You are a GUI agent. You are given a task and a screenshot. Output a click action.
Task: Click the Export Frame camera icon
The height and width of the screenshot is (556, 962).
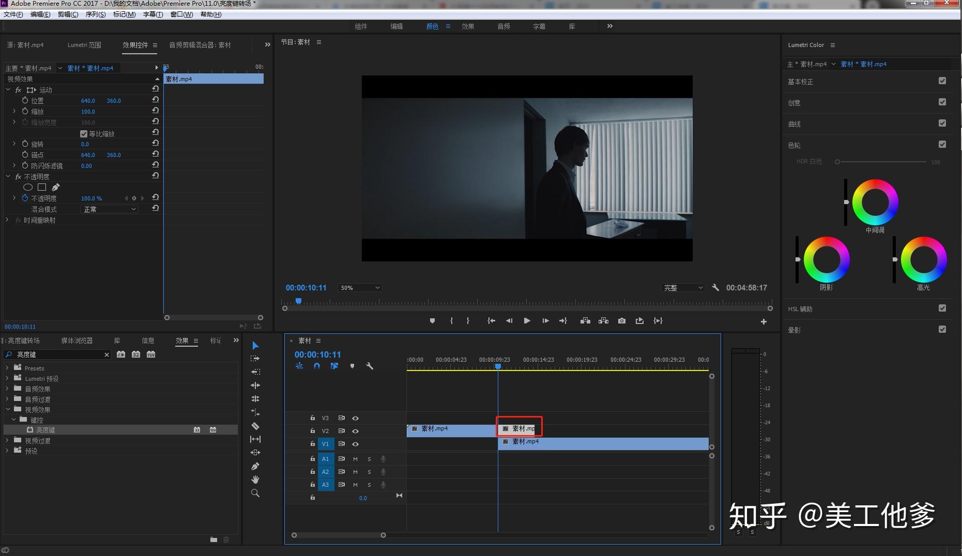[621, 321]
